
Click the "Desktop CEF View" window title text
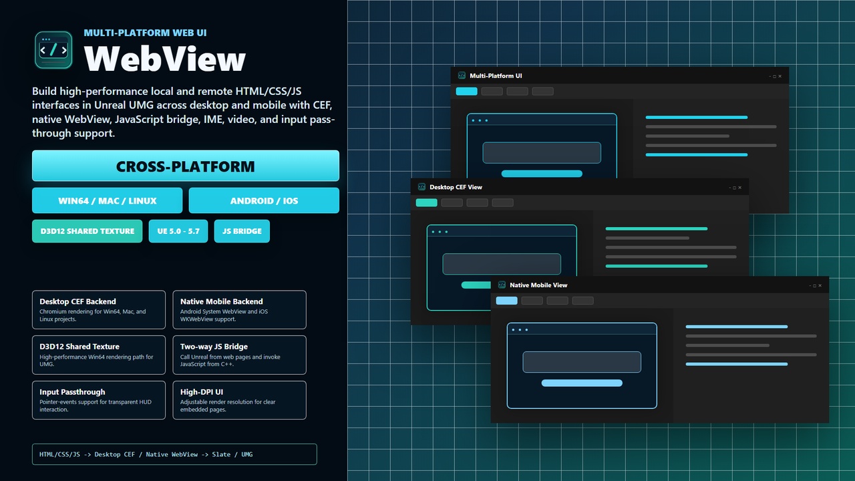coord(456,187)
